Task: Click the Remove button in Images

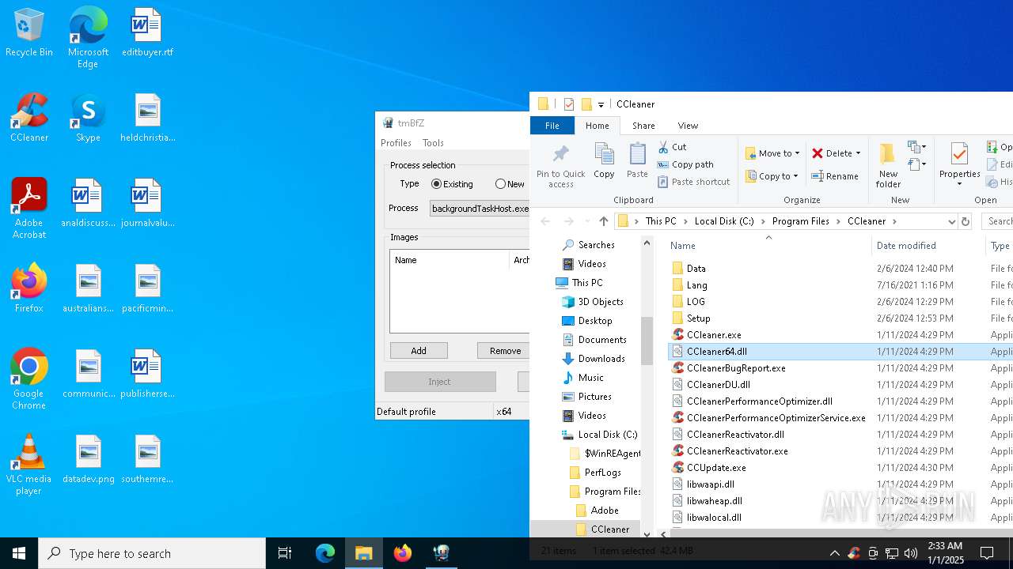Action: coord(504,351)
